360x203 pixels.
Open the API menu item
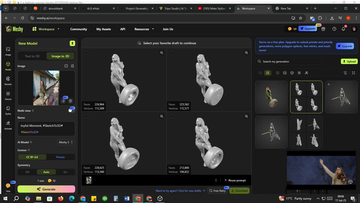click(x=123, y=29)
